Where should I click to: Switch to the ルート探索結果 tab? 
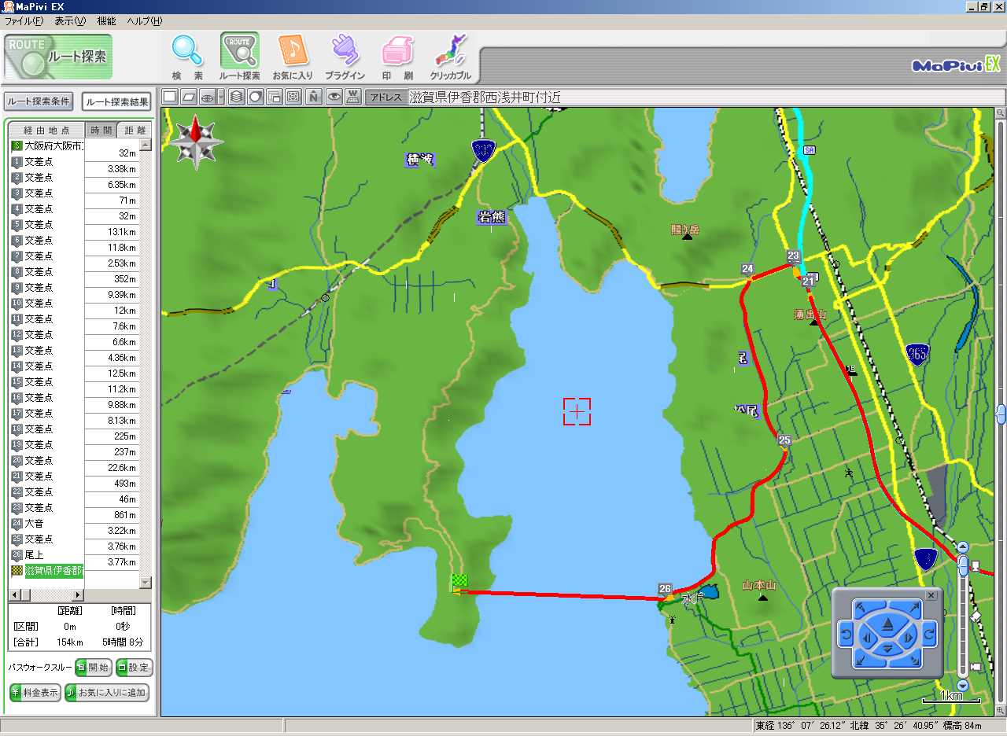click(117, 101)
